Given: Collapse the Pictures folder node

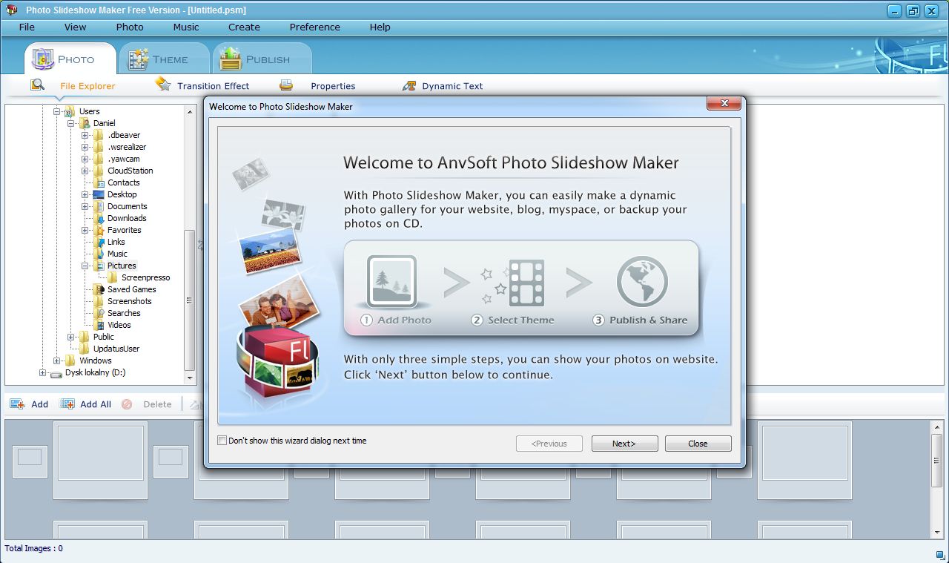Looking at the screenshot, I should (x=85, y=266).
